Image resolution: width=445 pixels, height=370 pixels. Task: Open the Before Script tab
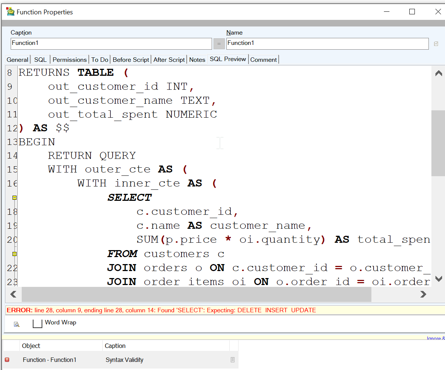[x=131, y=60]
